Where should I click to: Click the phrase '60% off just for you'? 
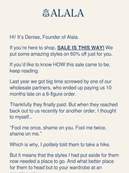click(x=91, y=54)
